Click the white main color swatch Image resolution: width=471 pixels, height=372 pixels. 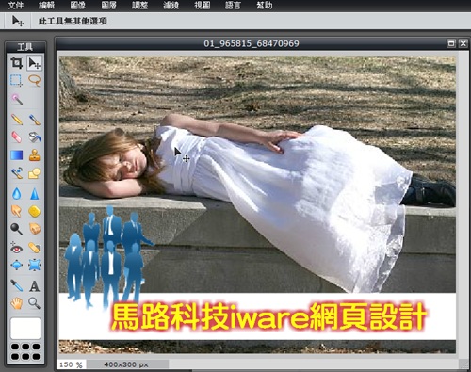tap(25, 329)
